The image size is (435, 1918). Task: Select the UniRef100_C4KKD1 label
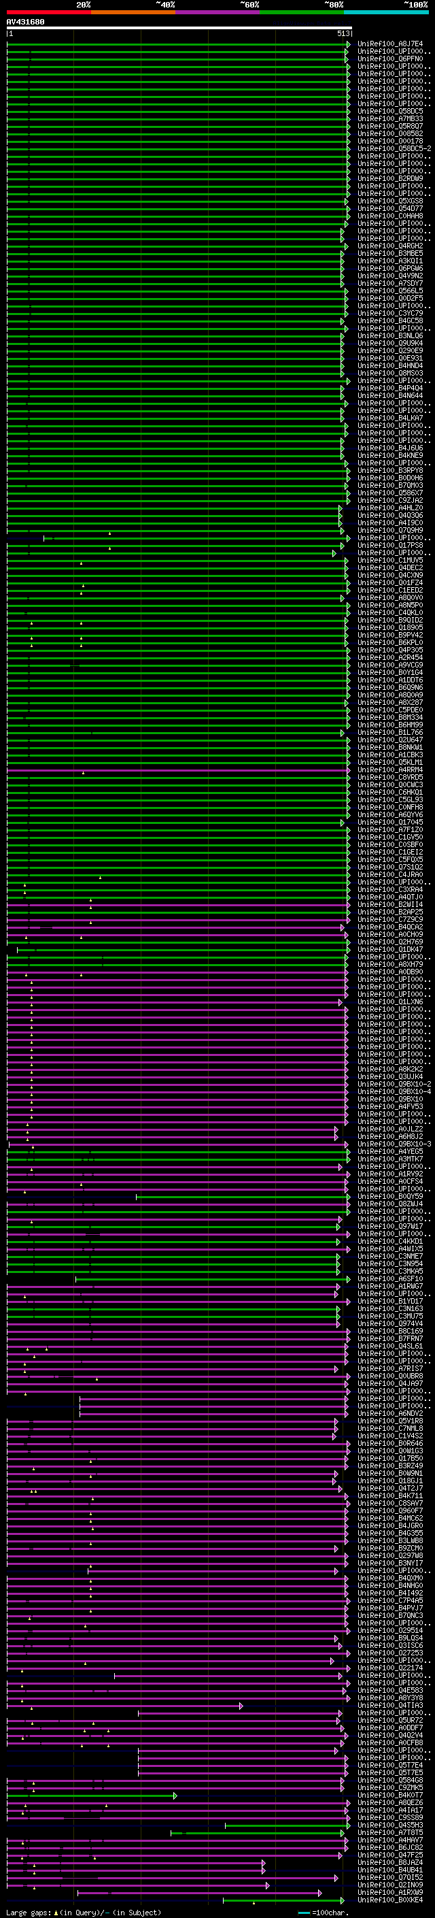click(389, 1241)
